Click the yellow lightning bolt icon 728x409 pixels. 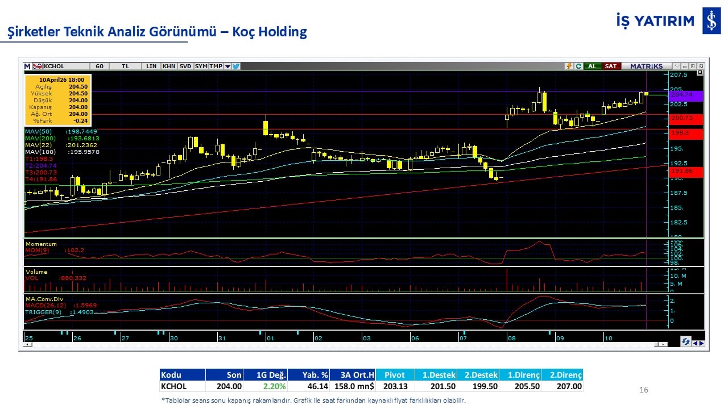click(x=568, y=66)
